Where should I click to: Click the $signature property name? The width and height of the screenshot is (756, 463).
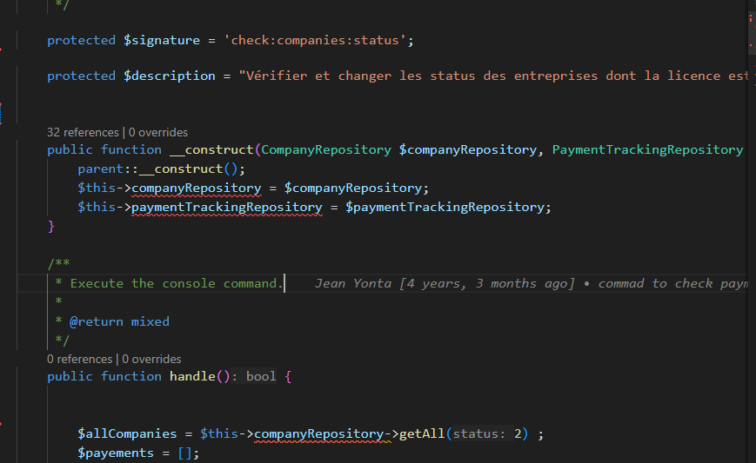[x=162, y=41]
